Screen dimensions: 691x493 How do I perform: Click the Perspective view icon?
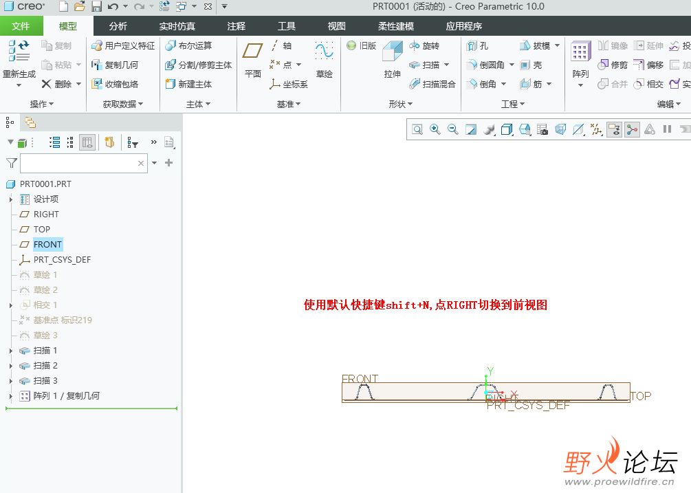560,129
